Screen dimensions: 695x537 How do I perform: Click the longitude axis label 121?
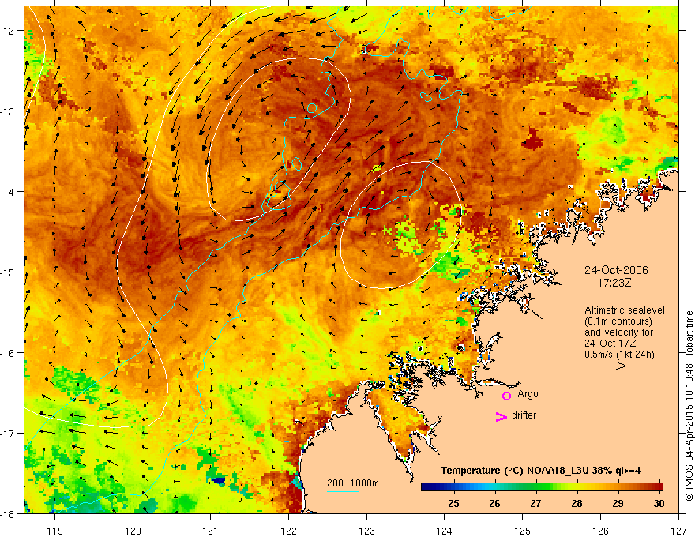pos(211,531)
